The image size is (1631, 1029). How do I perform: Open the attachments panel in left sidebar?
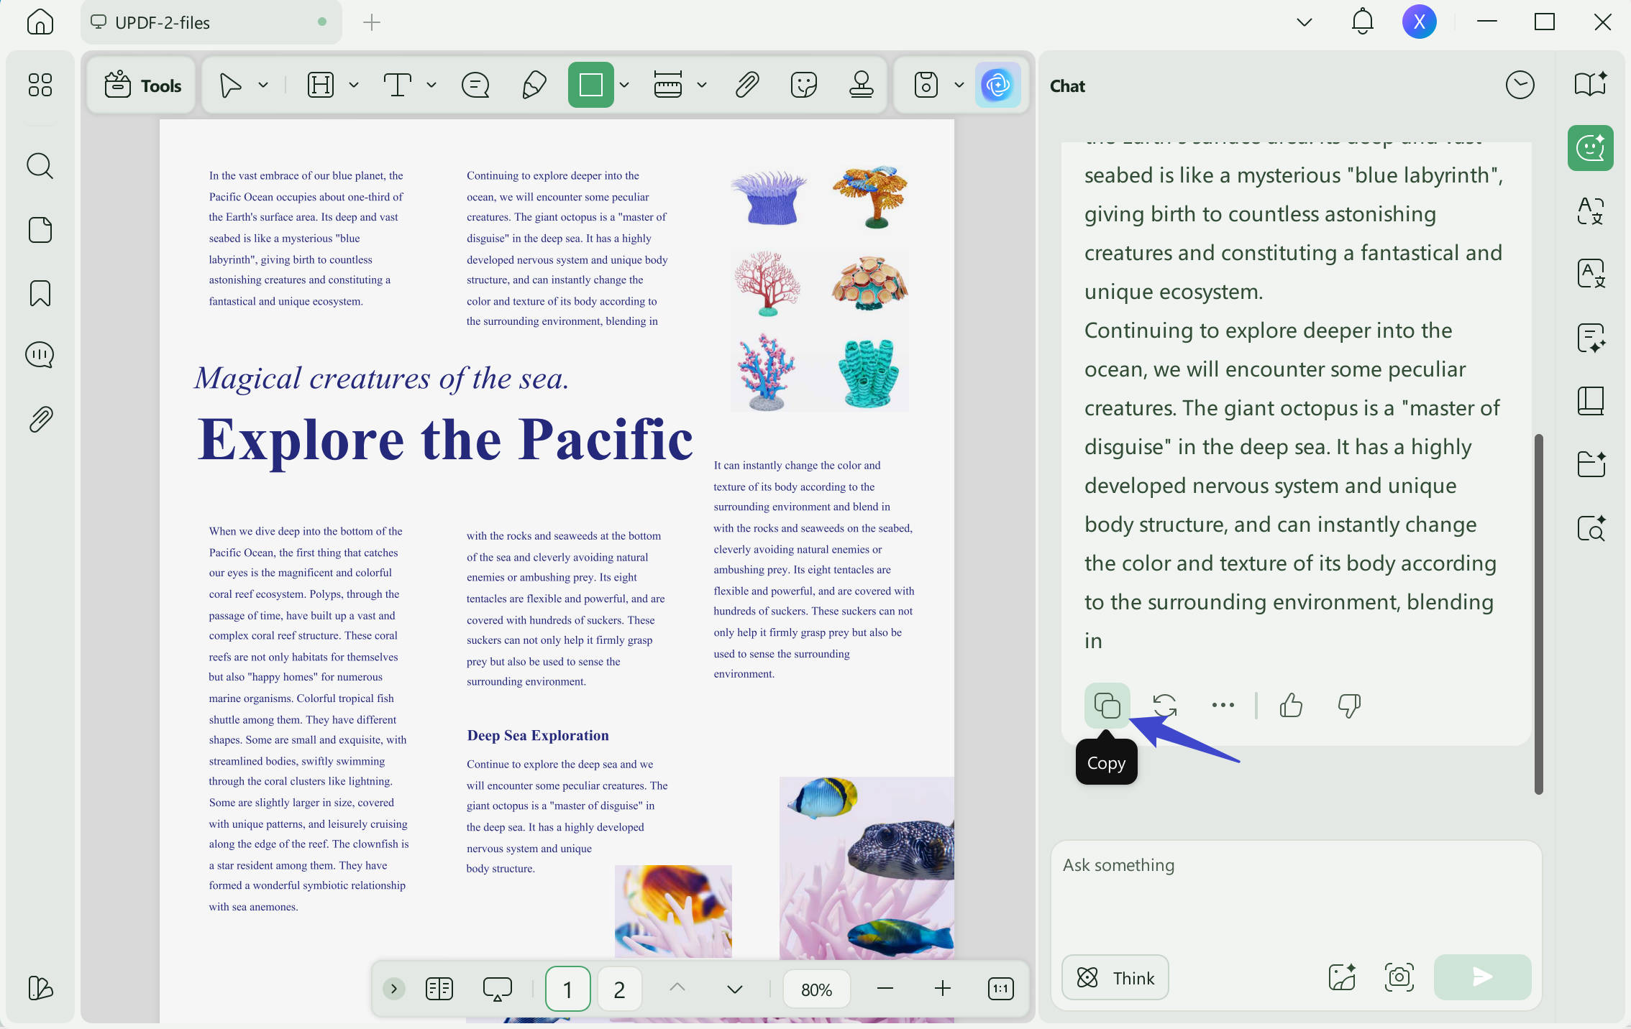(40, 419)
